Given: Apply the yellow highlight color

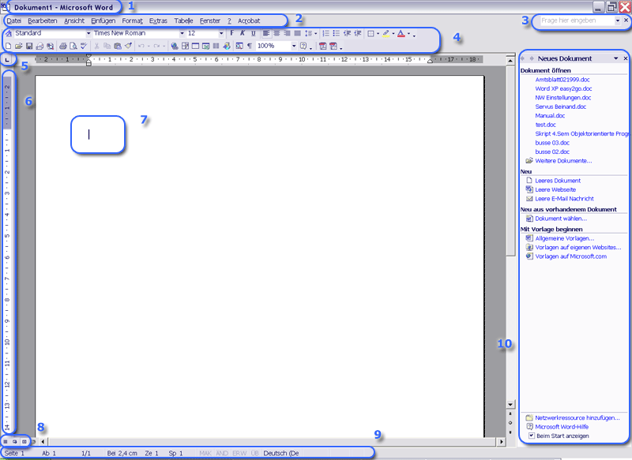Looking at the screenshot, I should pos(386,33).
